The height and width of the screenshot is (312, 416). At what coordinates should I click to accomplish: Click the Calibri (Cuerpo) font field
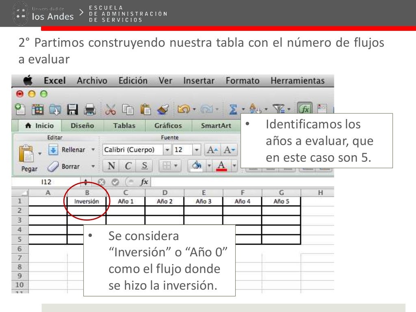click(x=133, y=150)
